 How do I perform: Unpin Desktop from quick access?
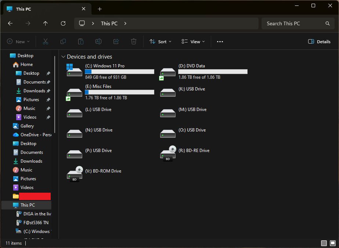point(48,73)
